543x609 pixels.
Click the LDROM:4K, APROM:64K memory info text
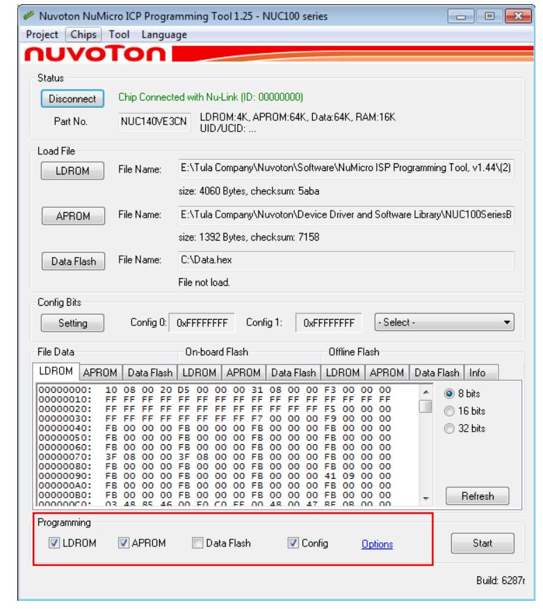[298, 117]
